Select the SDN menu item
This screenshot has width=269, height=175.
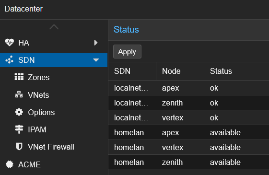pos(54,60)
